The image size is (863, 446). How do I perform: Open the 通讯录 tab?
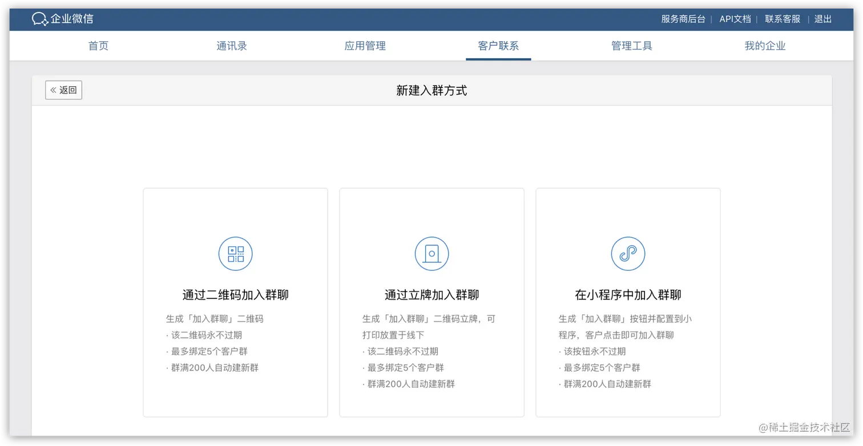[x=231, y=46]
